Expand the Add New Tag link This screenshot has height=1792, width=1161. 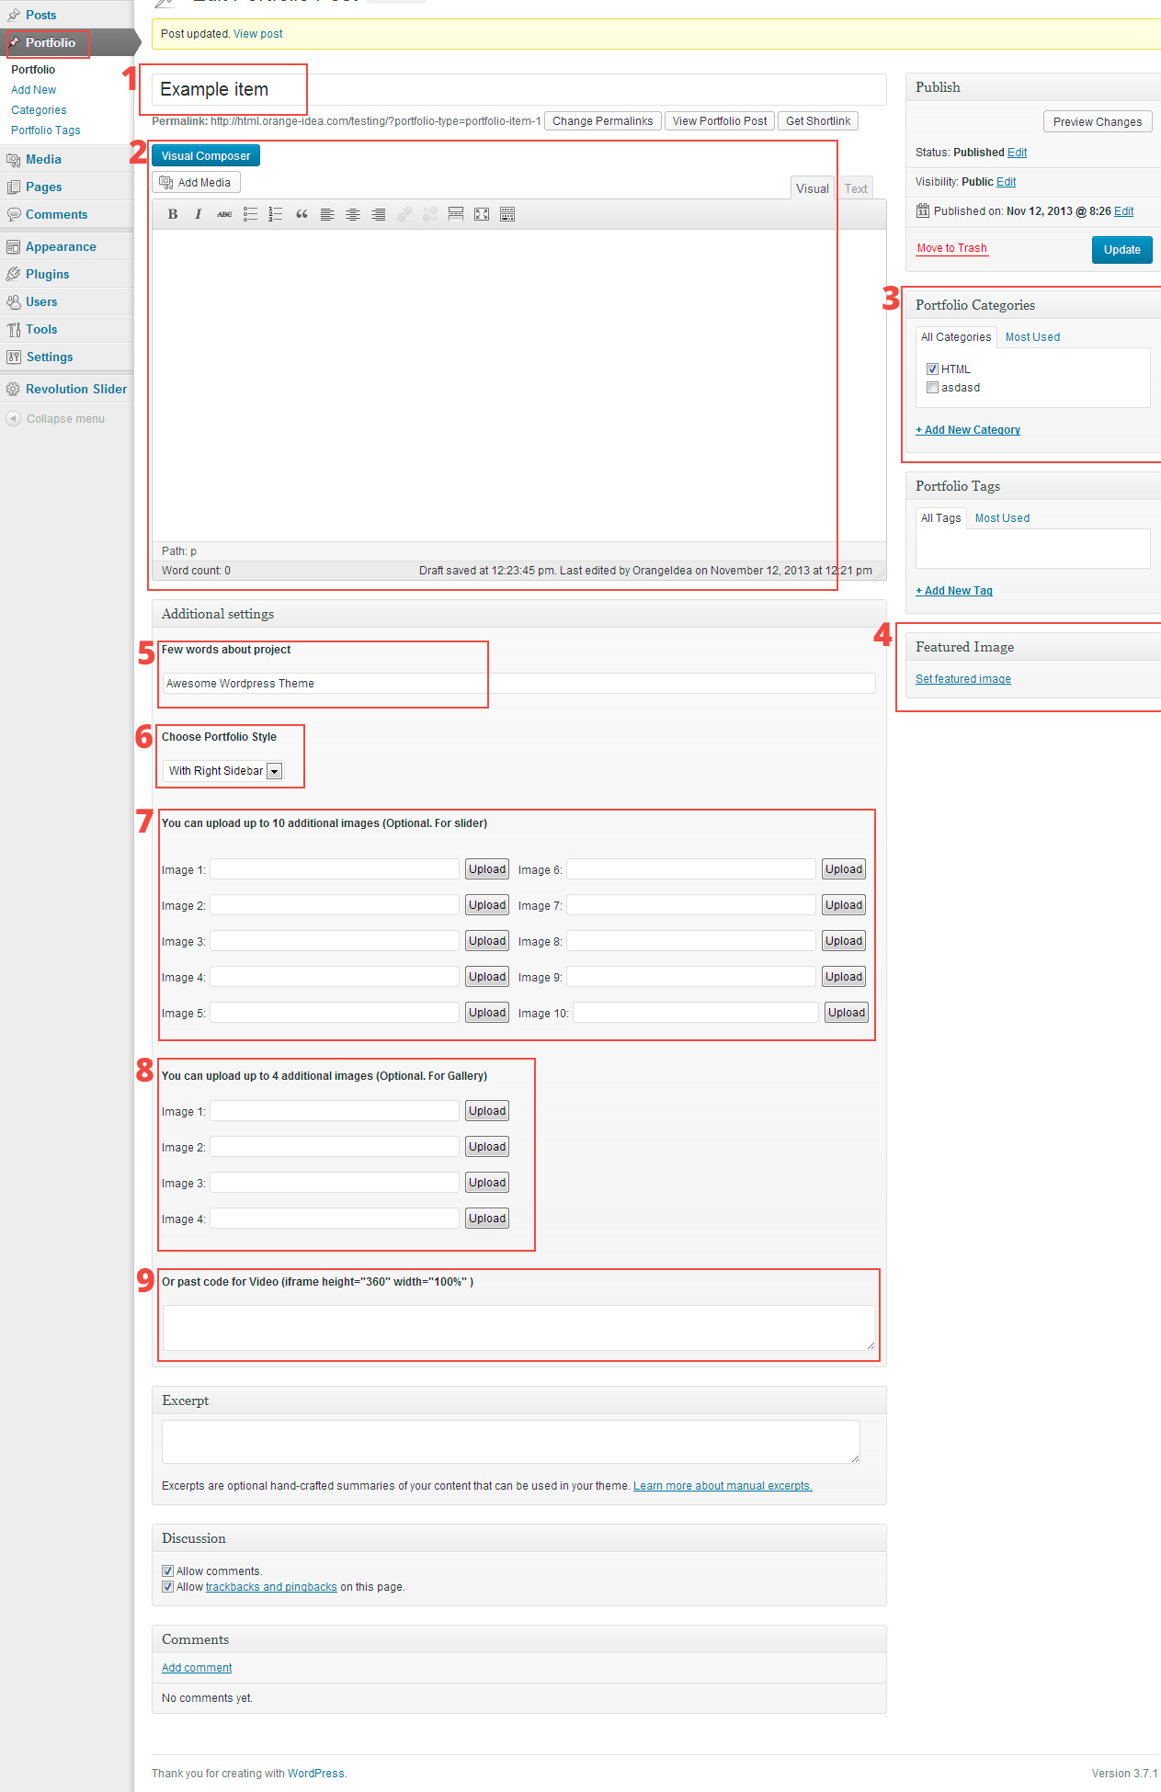point(954,591)
